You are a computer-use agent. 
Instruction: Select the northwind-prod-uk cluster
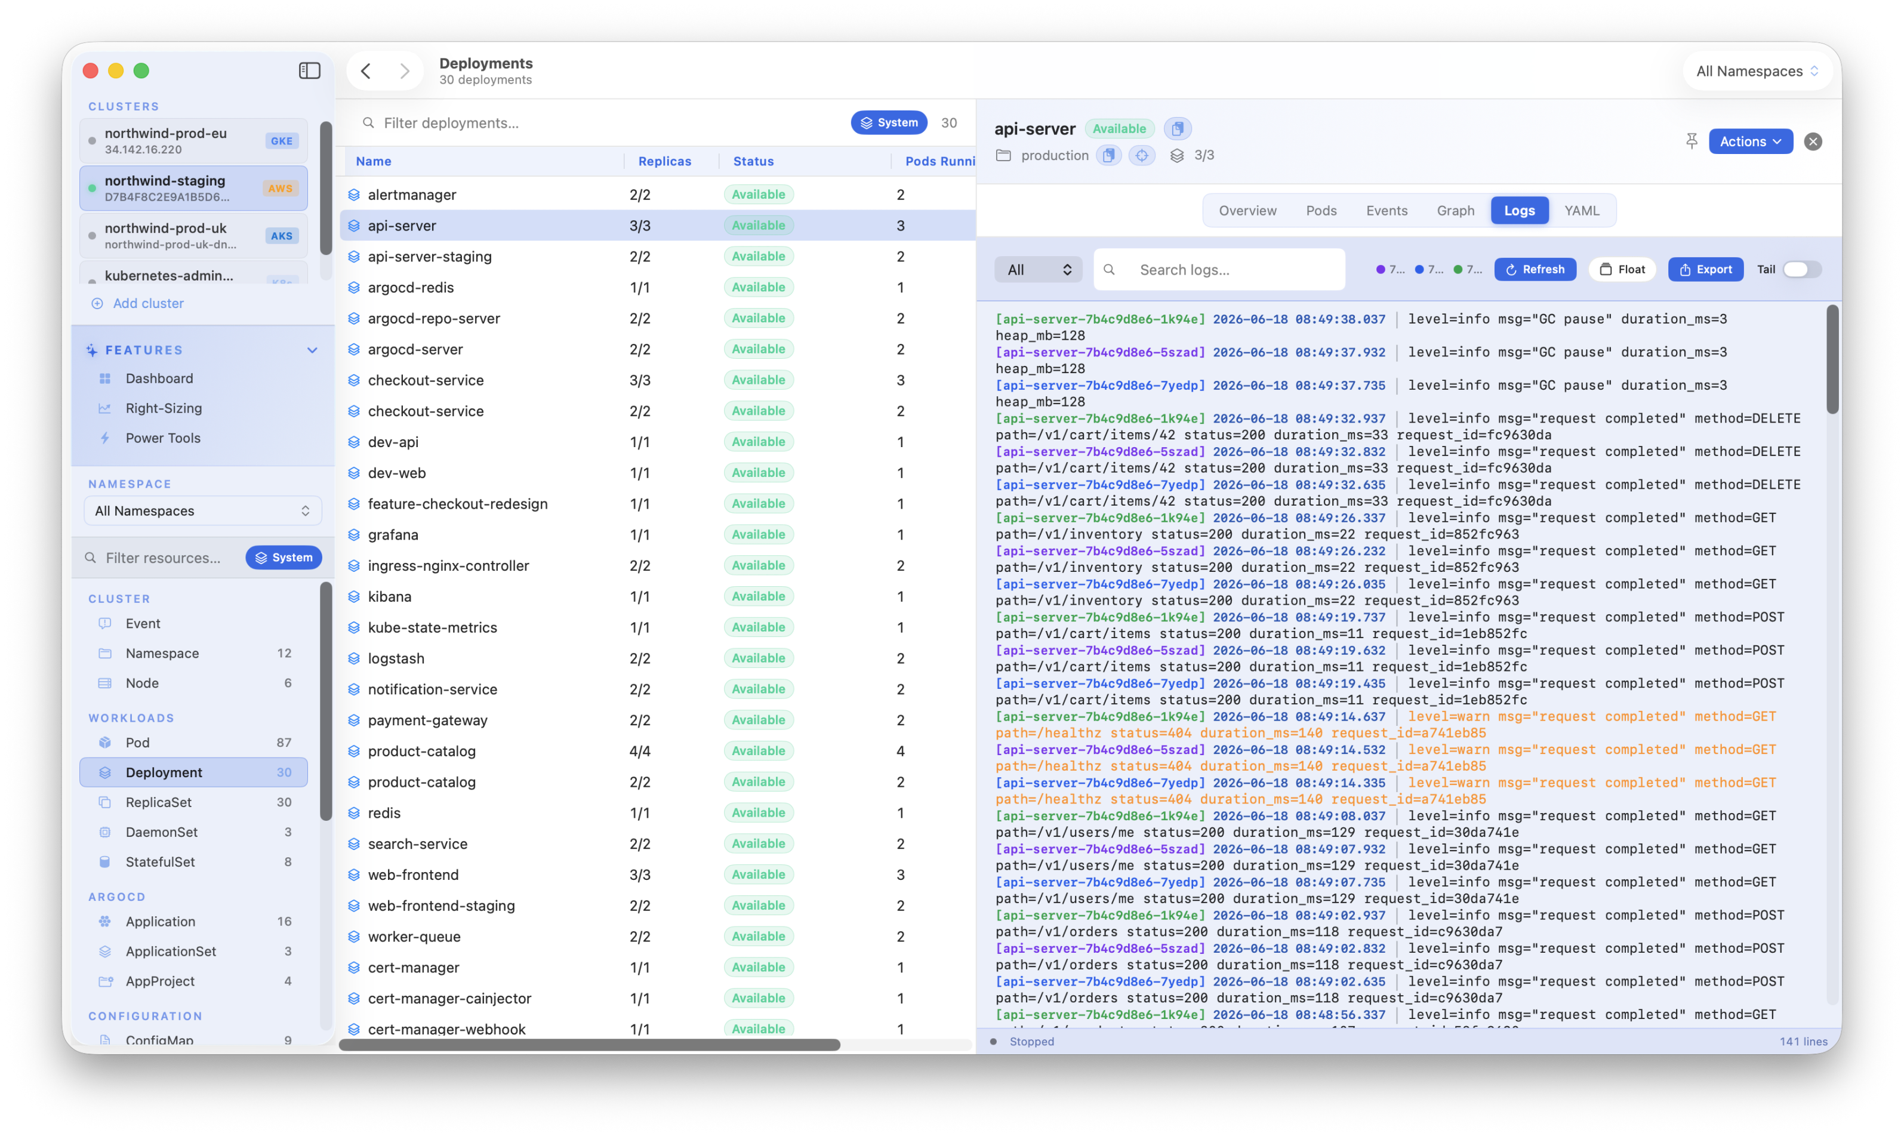click(193, 236)
